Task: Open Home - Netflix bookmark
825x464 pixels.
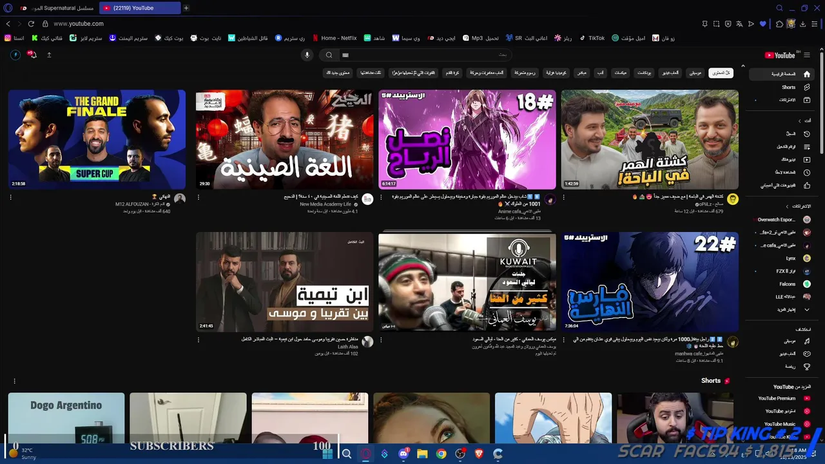Action: pos(335,38)
